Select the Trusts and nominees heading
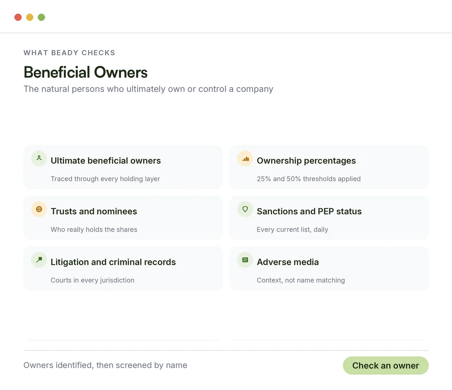Image resolution: width=452 pixels, height=390 pixels. pyautogui.click(x=94, y=211)
